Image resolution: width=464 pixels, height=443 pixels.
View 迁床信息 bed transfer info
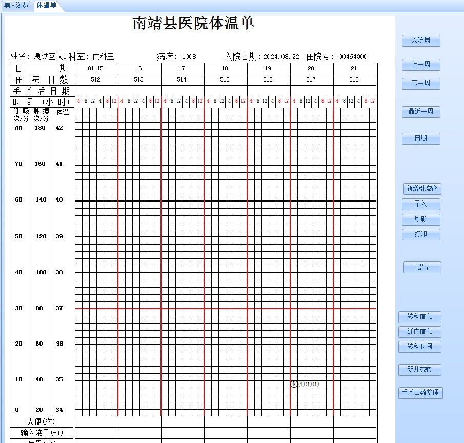[419, 332]
